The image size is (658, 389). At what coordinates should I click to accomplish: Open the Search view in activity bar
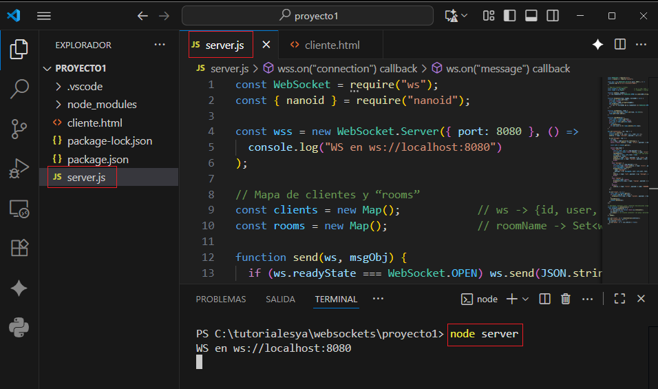[x=19, y=88]
